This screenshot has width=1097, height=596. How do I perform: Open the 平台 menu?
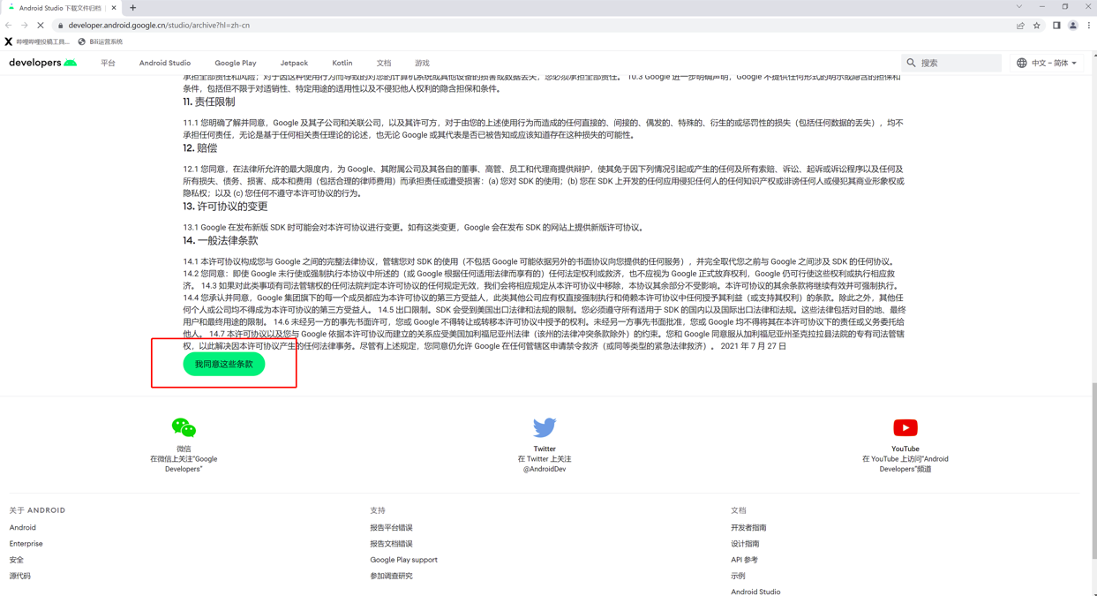[108, 63]
